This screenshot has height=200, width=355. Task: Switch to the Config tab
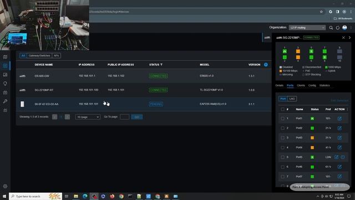[x=312, y=86]
